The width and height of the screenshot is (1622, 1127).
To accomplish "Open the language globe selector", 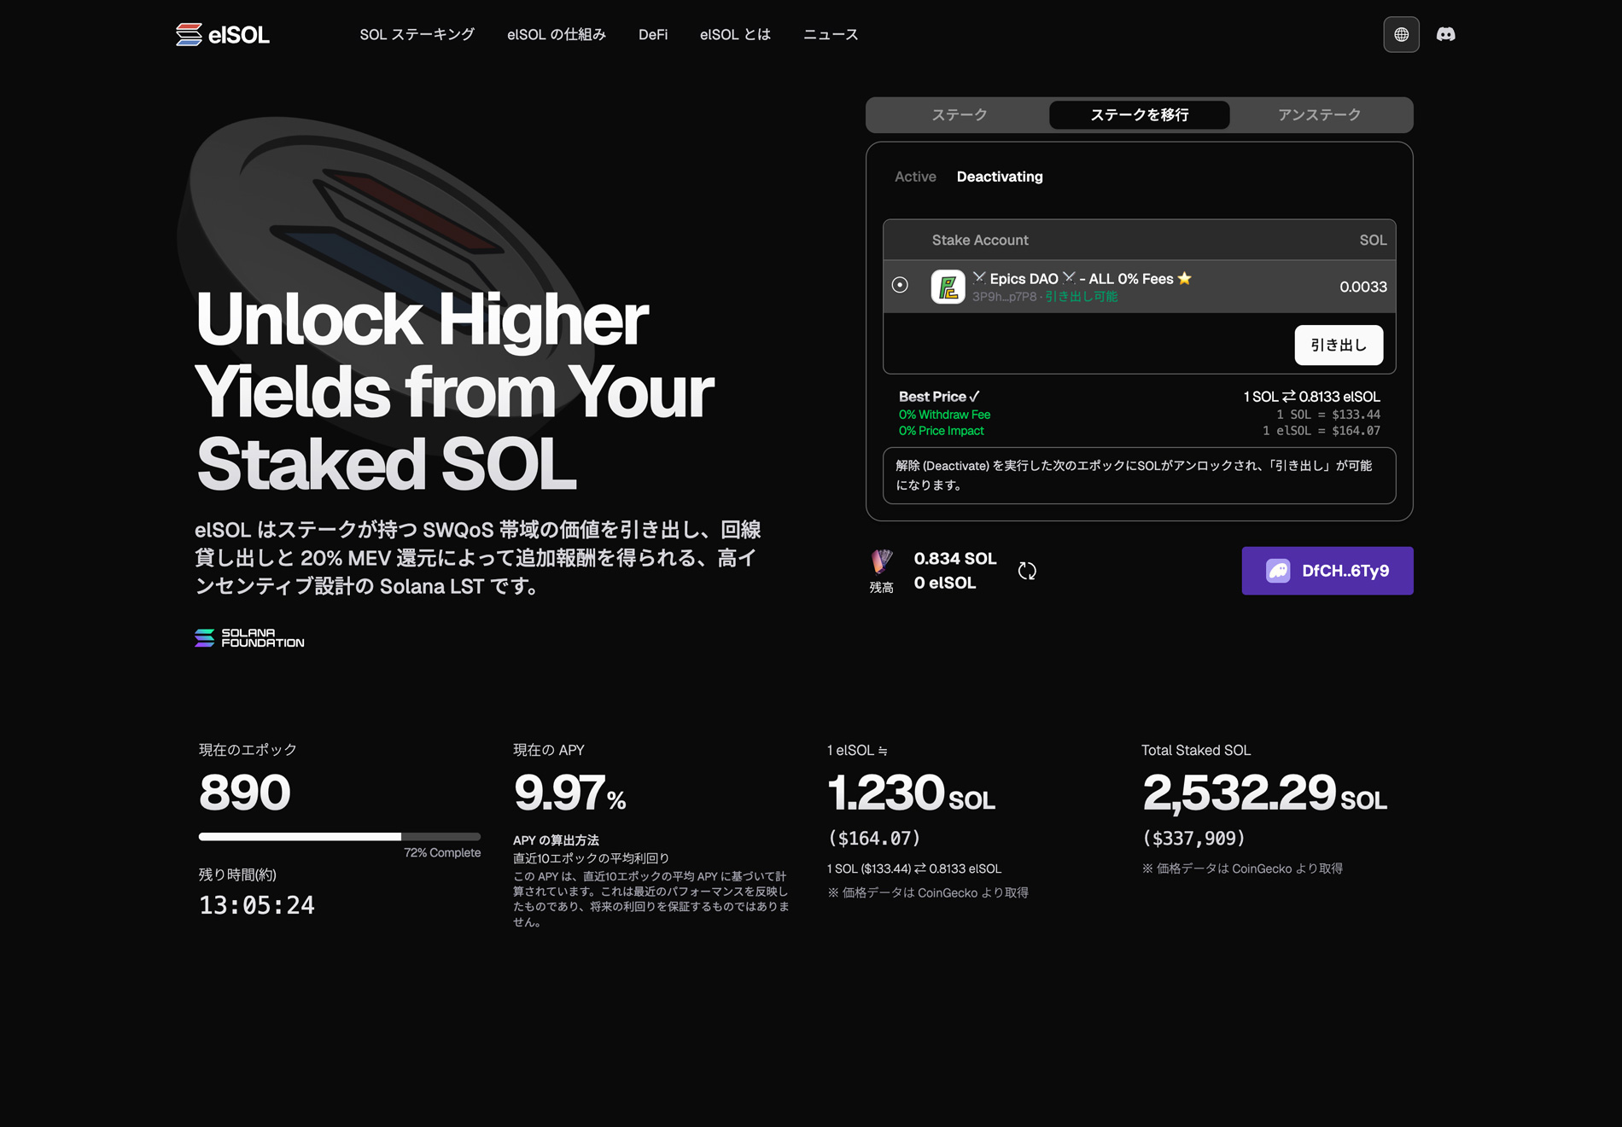I will tap(1401, 35).
